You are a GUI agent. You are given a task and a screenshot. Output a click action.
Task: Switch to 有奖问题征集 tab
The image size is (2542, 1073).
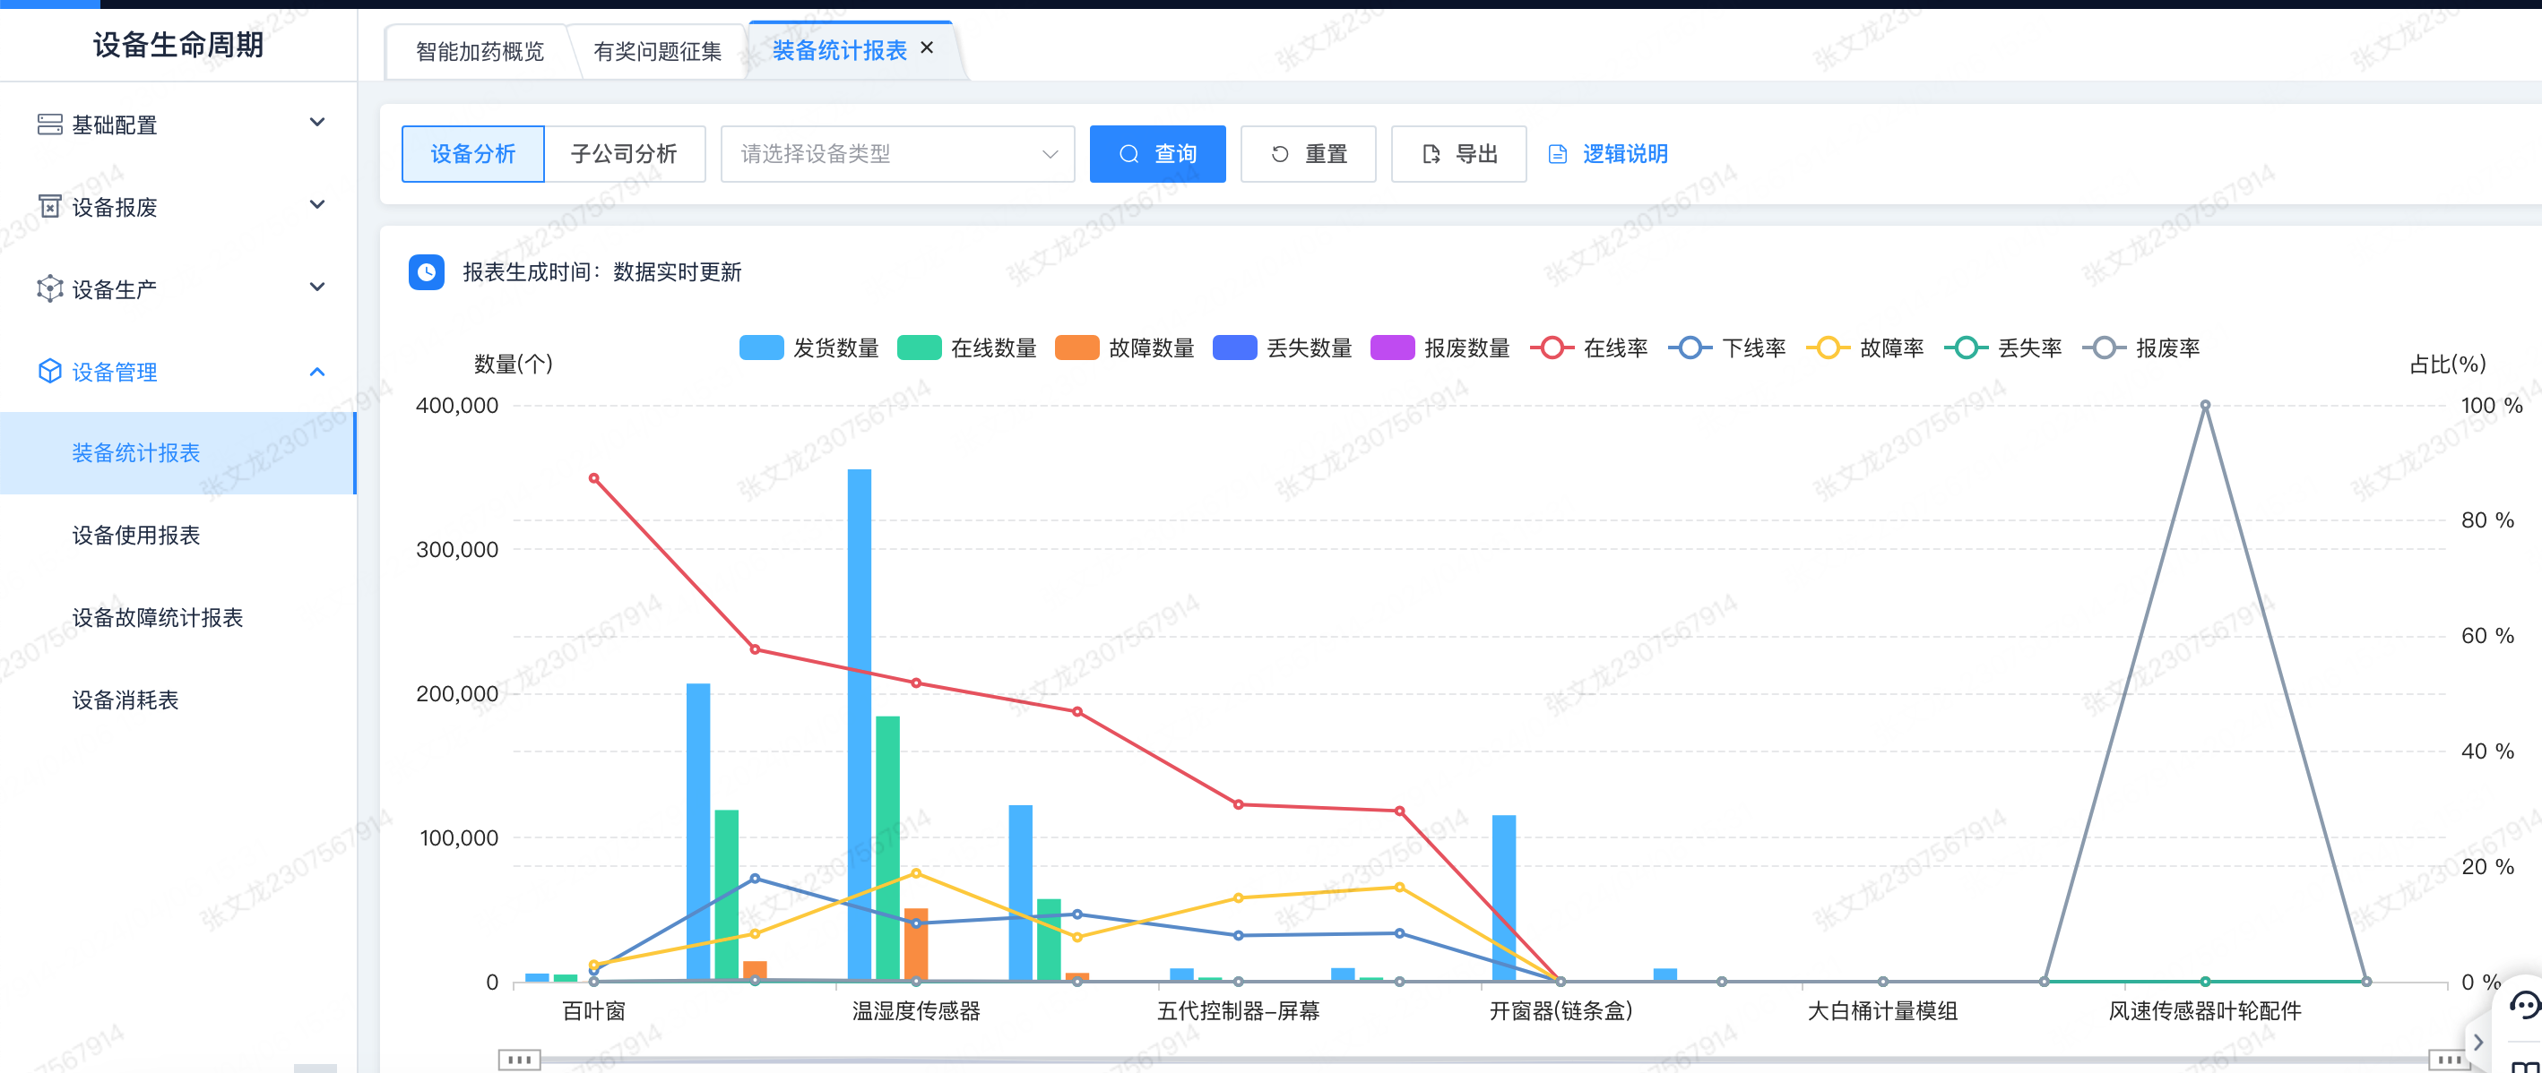tap(657, 51)
